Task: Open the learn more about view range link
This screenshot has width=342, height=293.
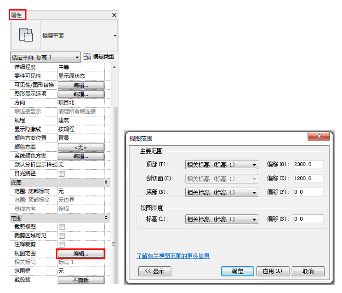Action: [x=173, y=256]
